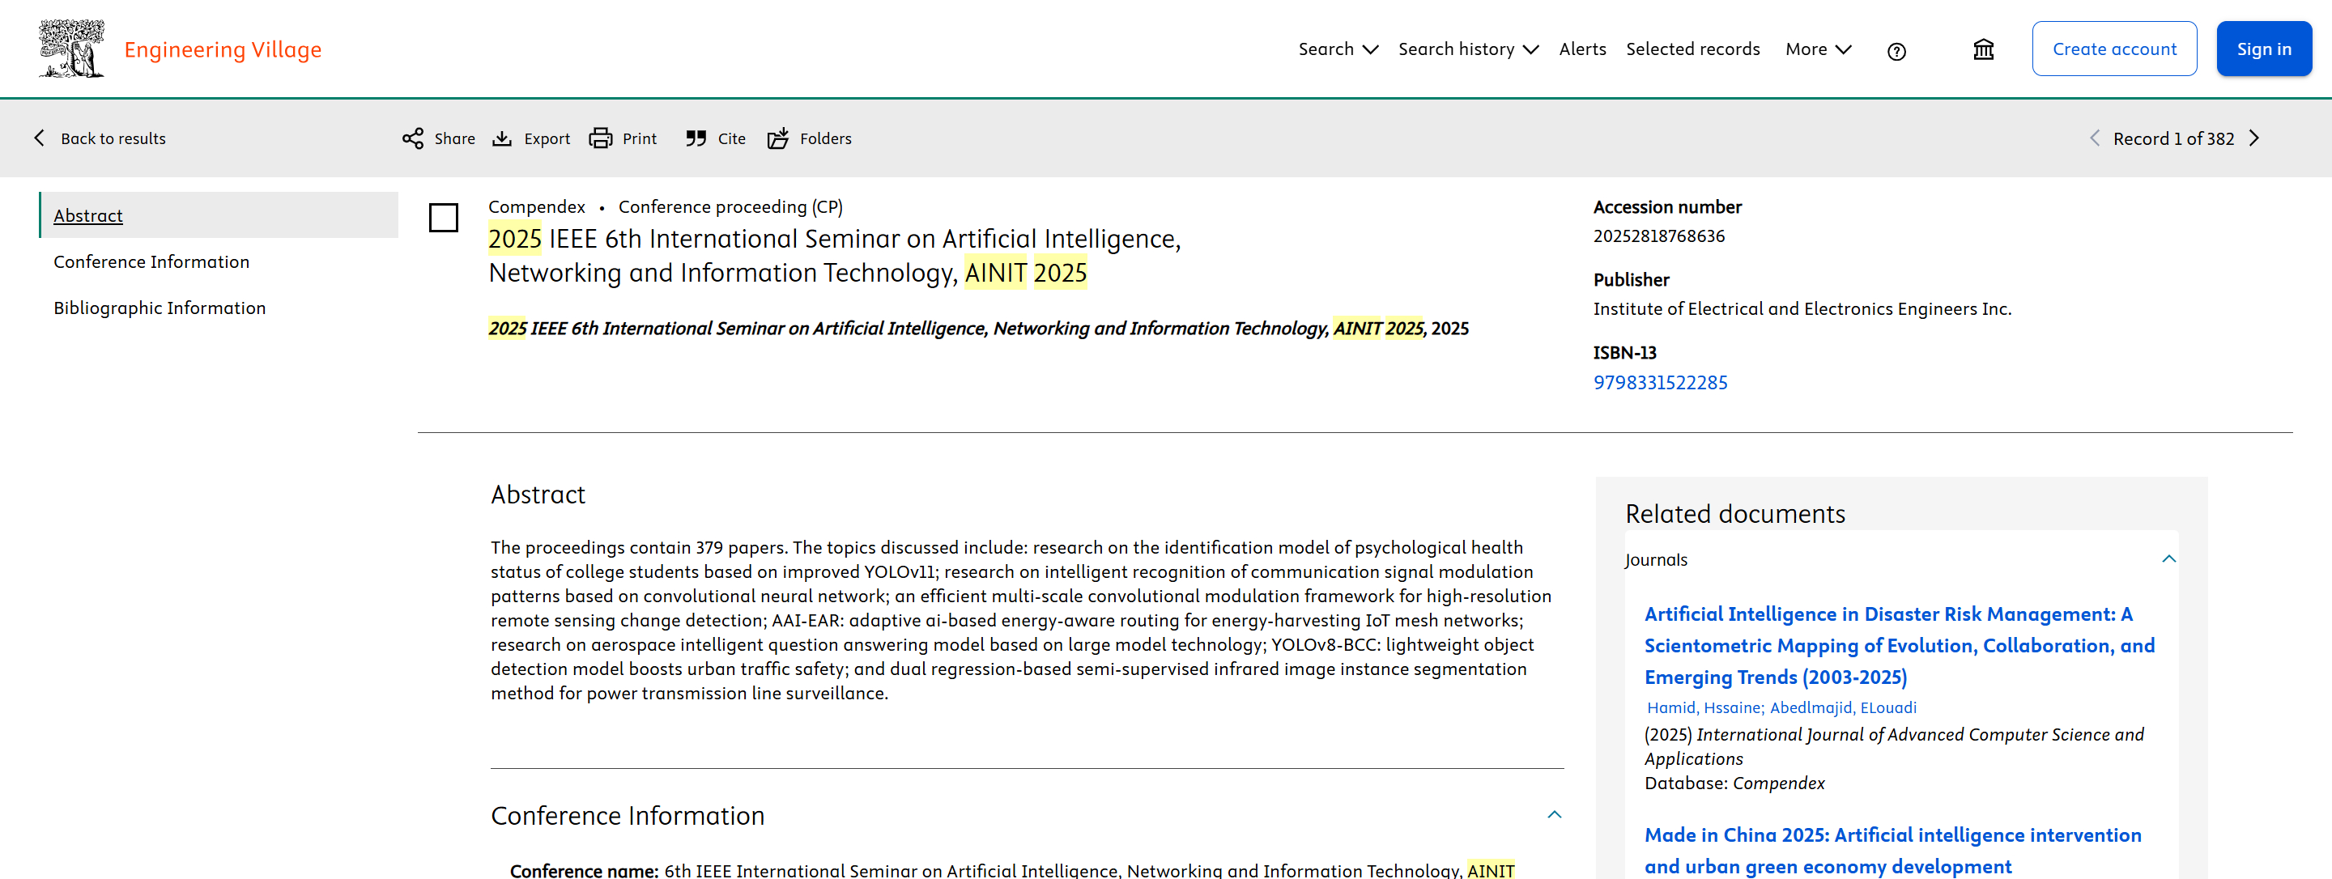Click the Share icon
This screenshot has height=879, width=2332.
tap(413, 138)
